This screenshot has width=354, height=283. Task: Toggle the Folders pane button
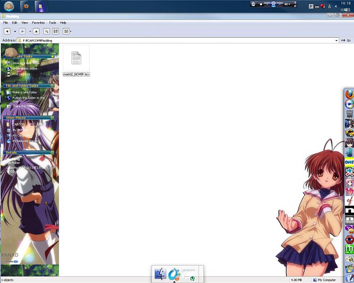click(x=56, y=31)
